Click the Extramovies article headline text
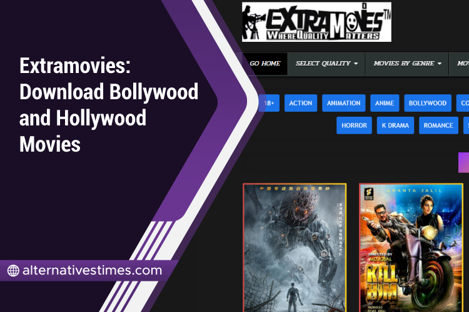This screenshot has width=469, height=312. point(109,104)
